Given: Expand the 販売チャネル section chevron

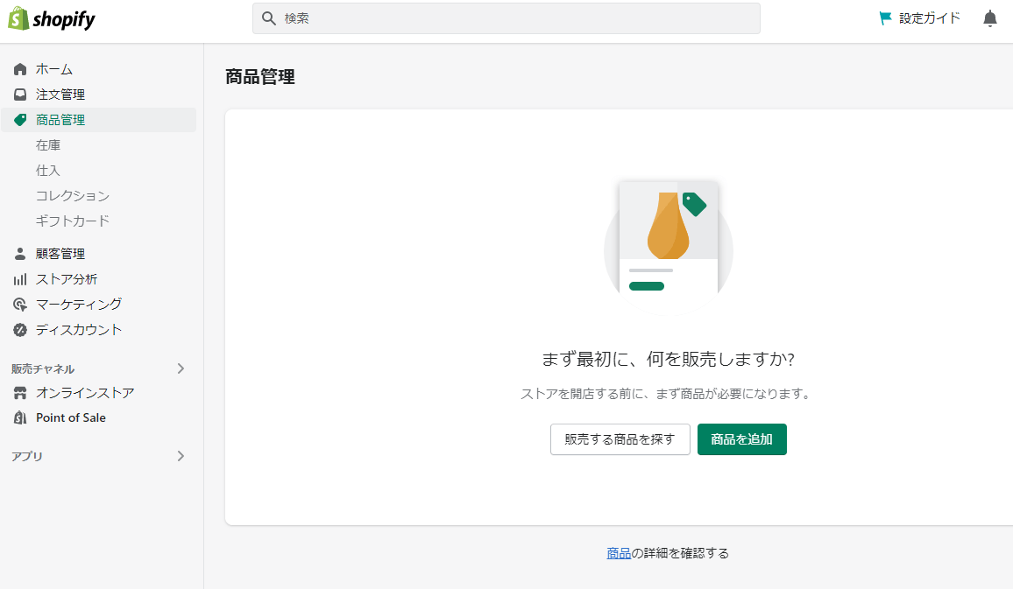Looking at the screenshot, I should coord(181,368).
